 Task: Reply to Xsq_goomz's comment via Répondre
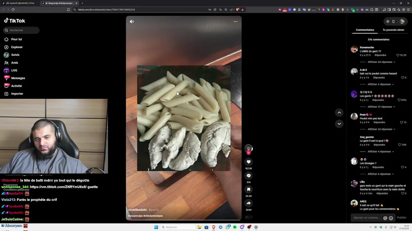coord(379,145)
